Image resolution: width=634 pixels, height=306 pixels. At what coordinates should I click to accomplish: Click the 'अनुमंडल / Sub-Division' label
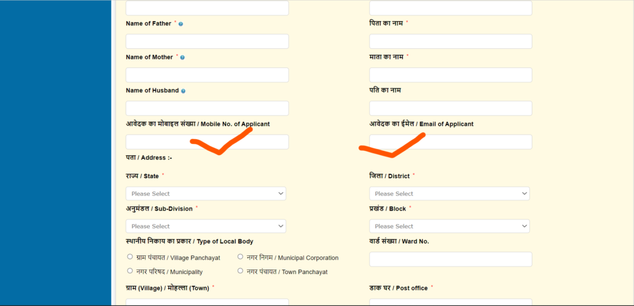pos(159,209)
